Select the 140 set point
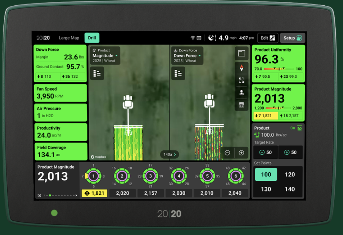343x235 pixels. 290,189
